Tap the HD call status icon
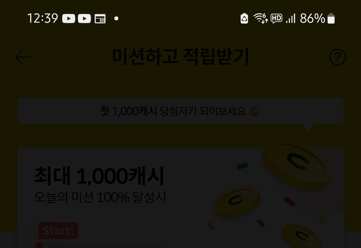361x248 pixels. pyautogui.click(x=276, y=19)
